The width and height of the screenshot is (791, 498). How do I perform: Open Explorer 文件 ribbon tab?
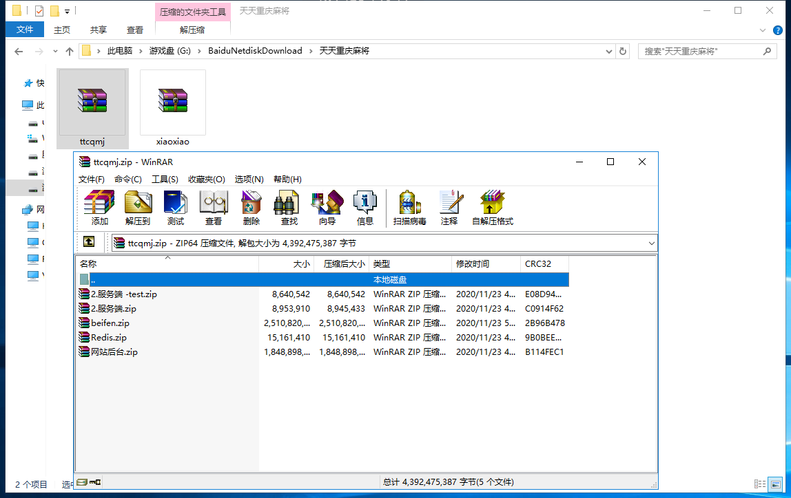[25, 30]
